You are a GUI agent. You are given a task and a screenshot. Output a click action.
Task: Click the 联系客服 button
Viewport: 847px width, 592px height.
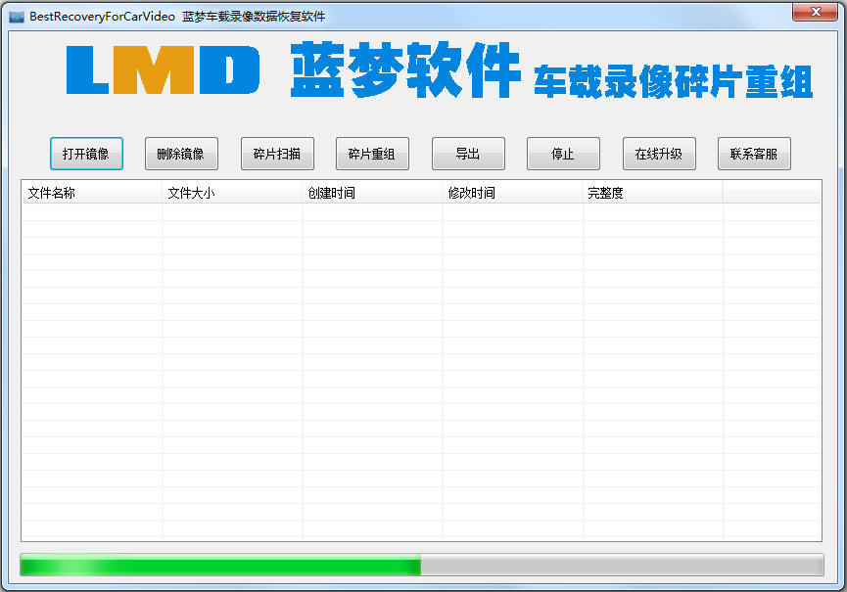tap(754, 154)
